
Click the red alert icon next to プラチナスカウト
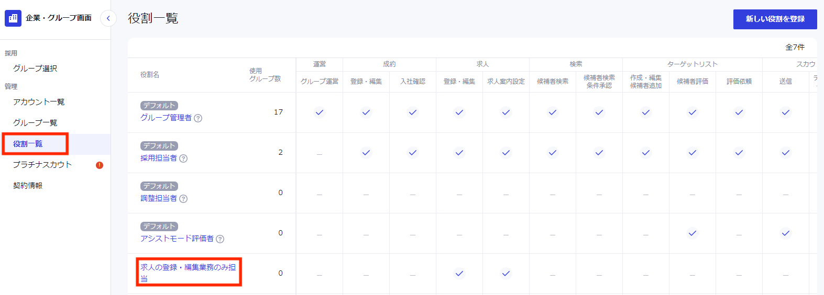tap(100, 165)
